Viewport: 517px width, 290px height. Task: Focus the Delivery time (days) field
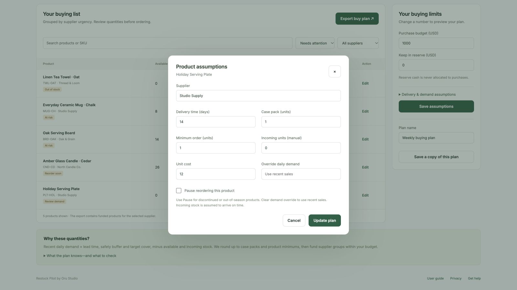click(x=216, y=122)
